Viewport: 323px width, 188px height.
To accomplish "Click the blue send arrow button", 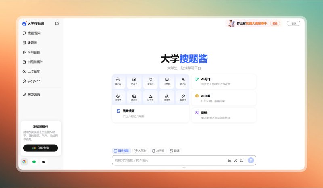I will [x=251, y=160].
